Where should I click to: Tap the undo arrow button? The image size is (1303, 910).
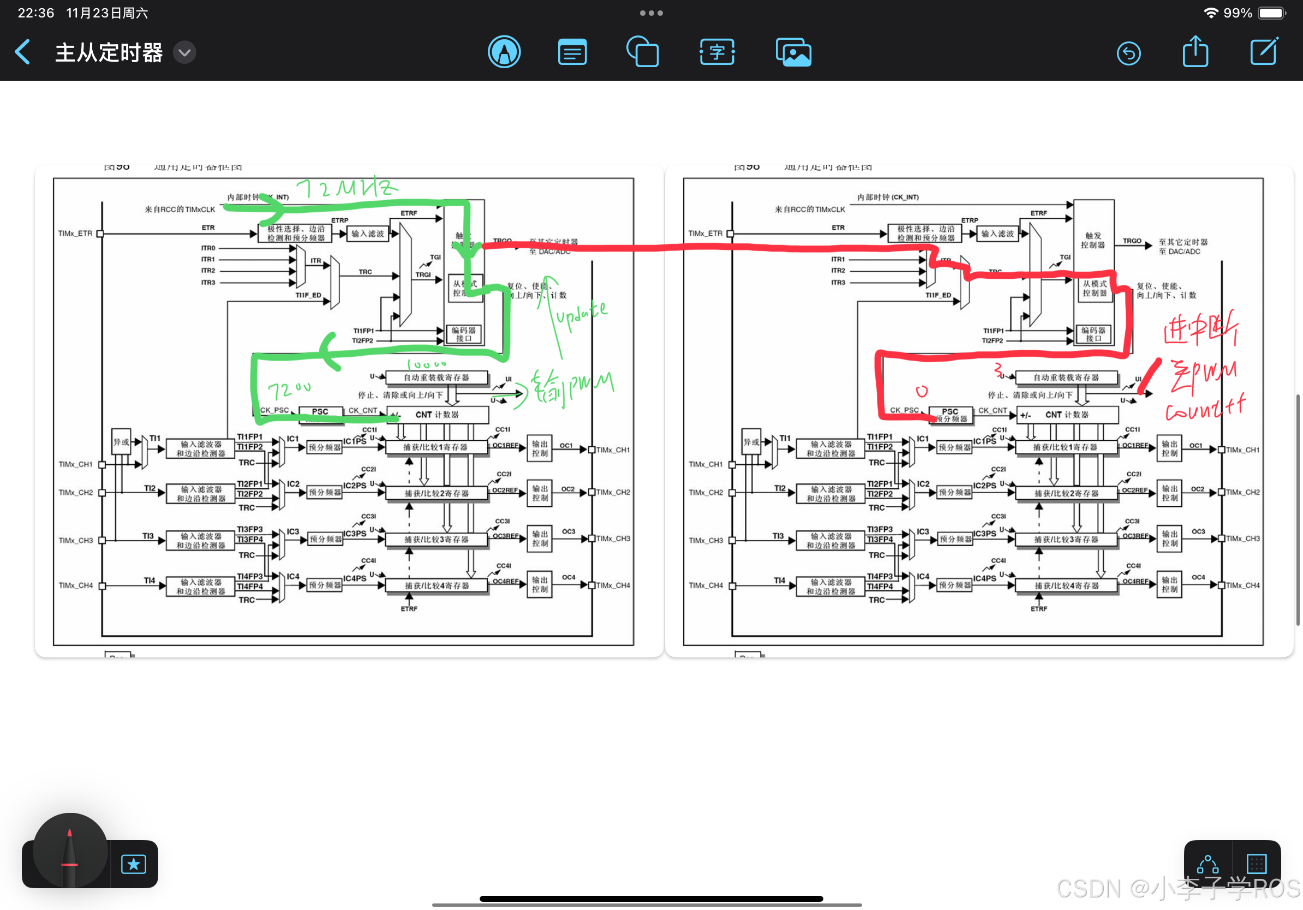point(1128,53)
